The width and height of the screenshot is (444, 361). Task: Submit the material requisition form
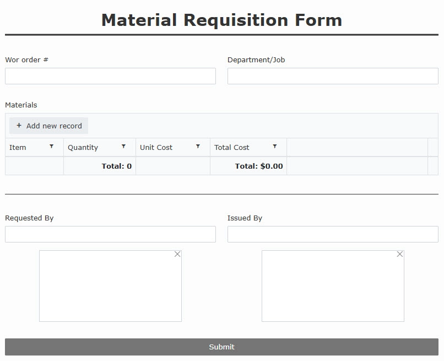[221, 347]
